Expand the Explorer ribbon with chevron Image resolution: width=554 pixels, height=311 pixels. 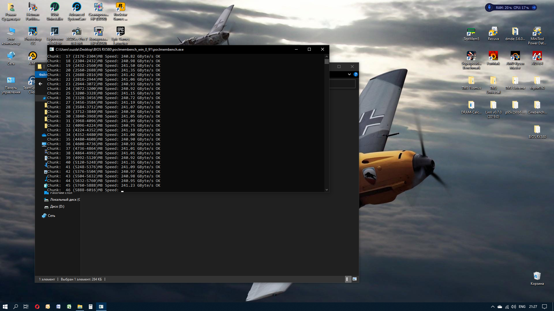tap(349, 74)
